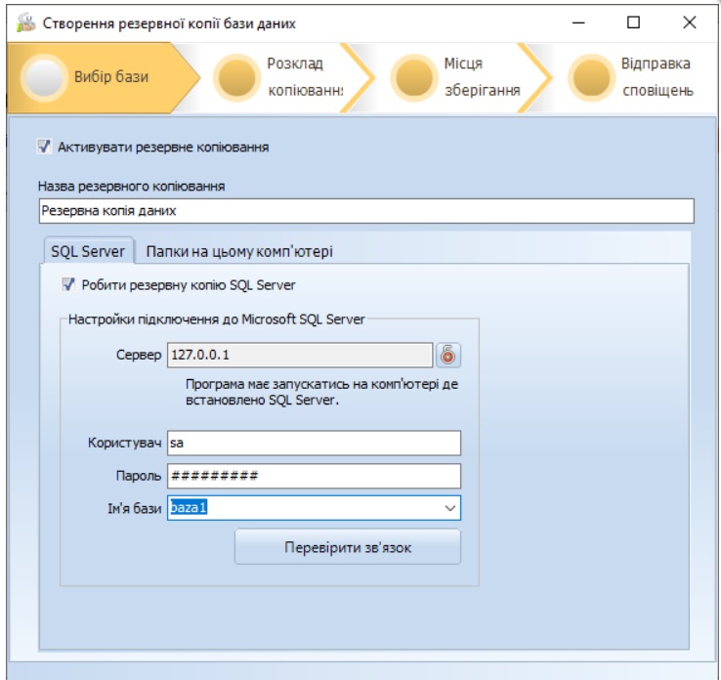The width and height of the screenshot is (721, 680).
Task: Switch to the SQL Server tab
Action: 88,251
